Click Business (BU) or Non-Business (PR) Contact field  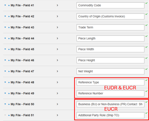[111, 104]
